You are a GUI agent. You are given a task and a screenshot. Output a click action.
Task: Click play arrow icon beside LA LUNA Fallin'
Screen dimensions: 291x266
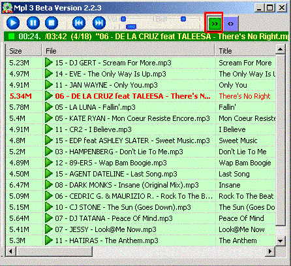[48, 107]
